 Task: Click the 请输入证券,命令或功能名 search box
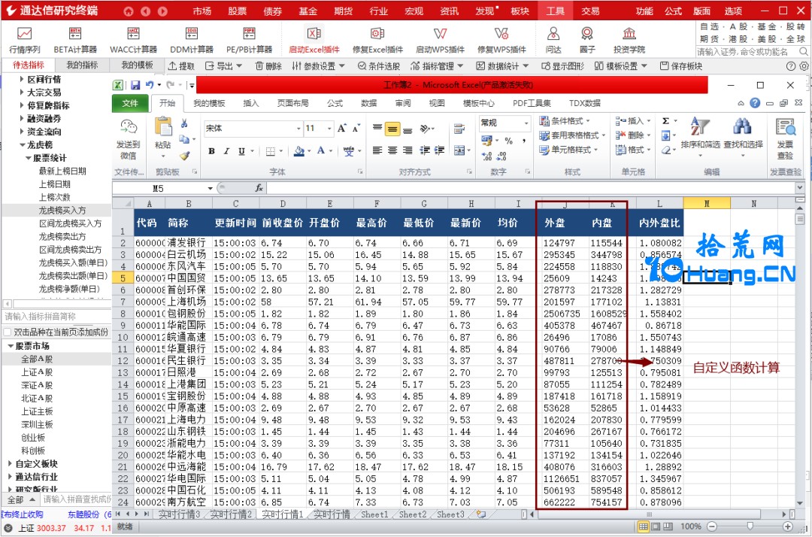747,51
